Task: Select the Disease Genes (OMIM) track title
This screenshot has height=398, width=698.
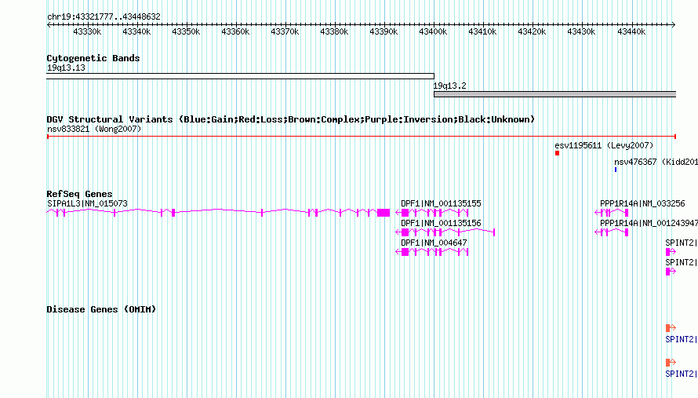Action: click(101, 309)
